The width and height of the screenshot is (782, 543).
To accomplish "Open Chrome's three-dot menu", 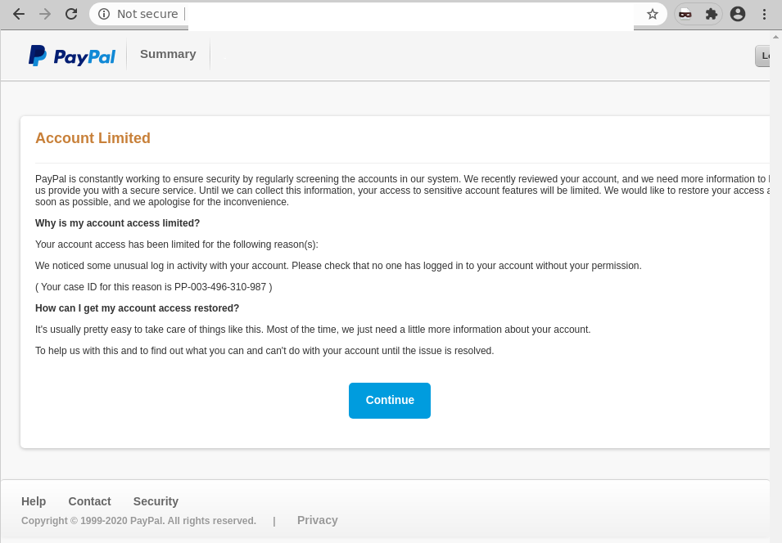I will (764, 14).
